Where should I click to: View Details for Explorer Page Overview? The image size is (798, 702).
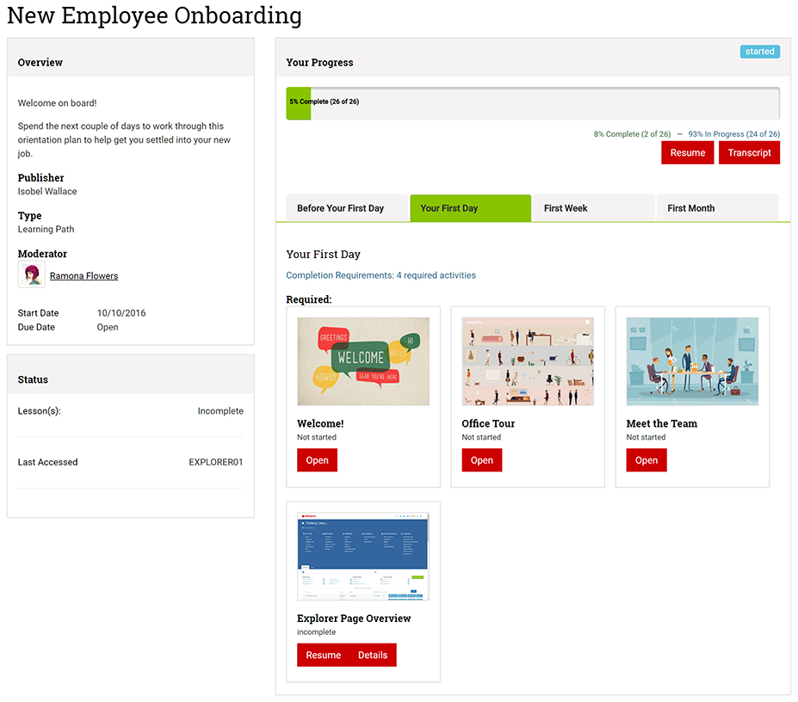[x=373, y=656]
